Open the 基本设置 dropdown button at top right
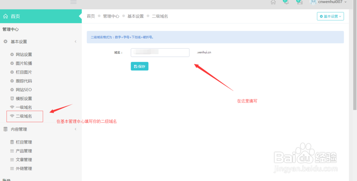This screenshot has height=181, width=357. pos(330,16)
